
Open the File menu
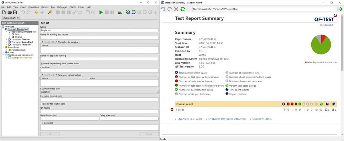click(x=3, y=7)
